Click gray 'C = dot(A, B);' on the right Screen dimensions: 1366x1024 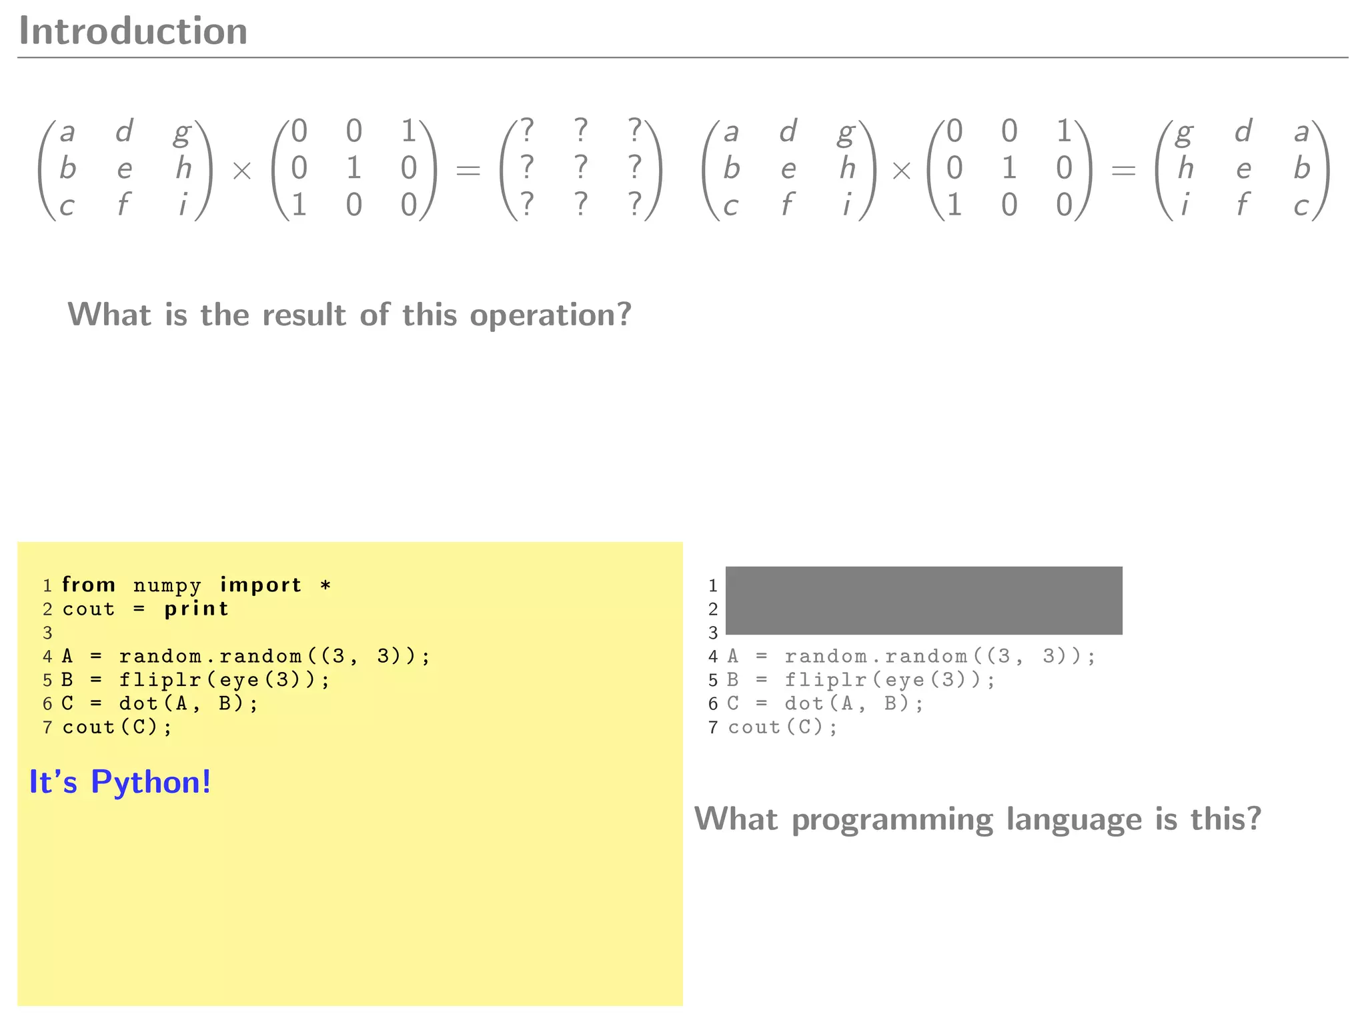point(825,703)
